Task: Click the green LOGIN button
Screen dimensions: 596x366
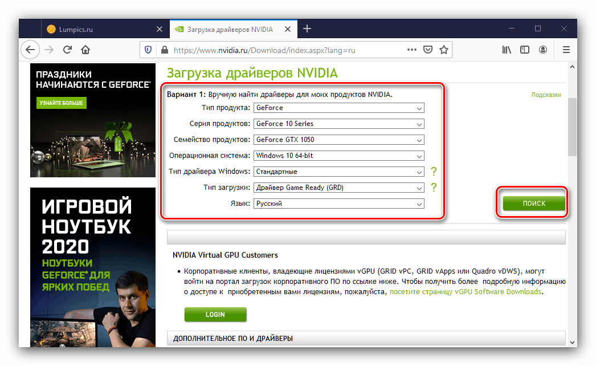Action: pos(215,314)
